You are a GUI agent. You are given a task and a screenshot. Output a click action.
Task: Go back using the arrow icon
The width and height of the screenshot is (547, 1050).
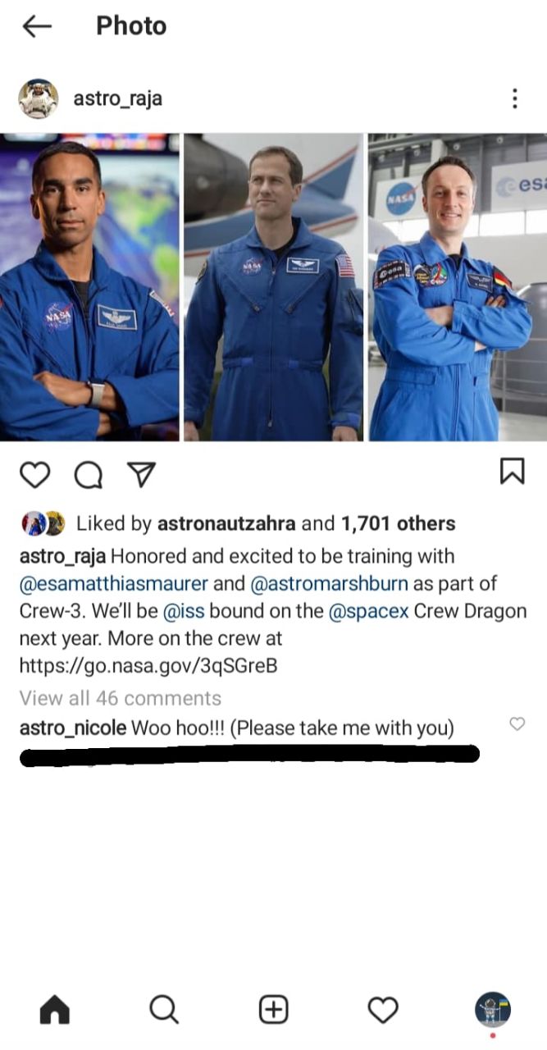[x=37, y=26]
